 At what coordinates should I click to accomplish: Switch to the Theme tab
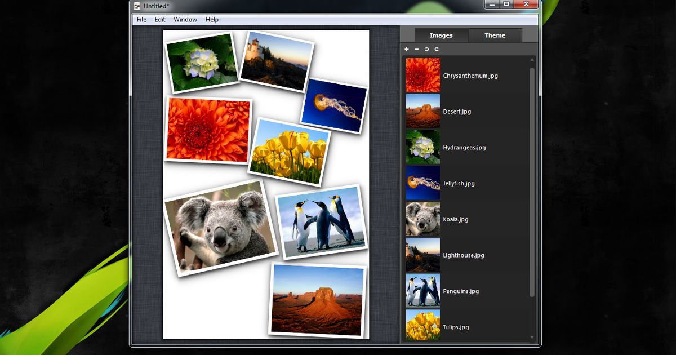495,35
